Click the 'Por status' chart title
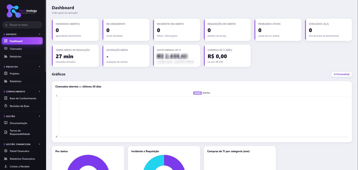The height and width of the screenshot is (170, 358). click(61, 151)
